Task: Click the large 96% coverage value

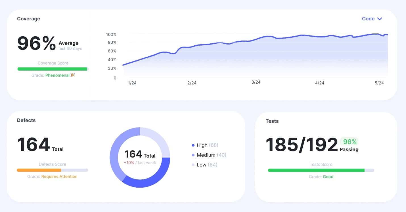Action: [x=36, y=43]
